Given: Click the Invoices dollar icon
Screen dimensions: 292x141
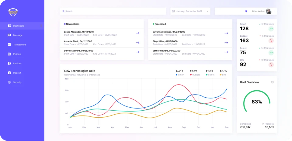Looking at the screenshot, I should 9,63.
